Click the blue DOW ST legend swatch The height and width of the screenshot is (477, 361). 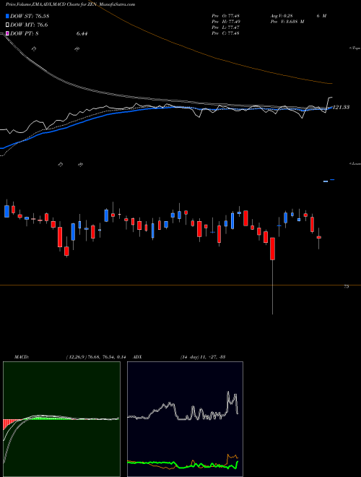click(7, 16)
